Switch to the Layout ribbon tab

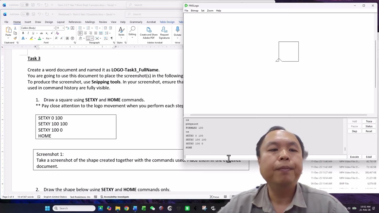click(x=61, y=22)
